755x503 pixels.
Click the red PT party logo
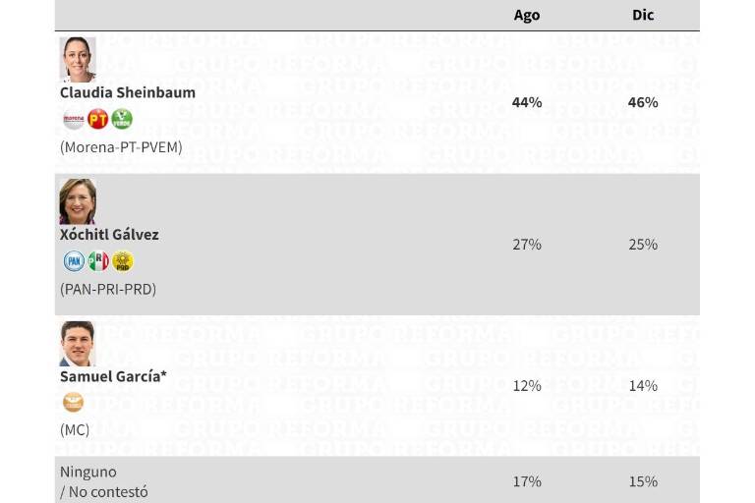click(97, 120)
